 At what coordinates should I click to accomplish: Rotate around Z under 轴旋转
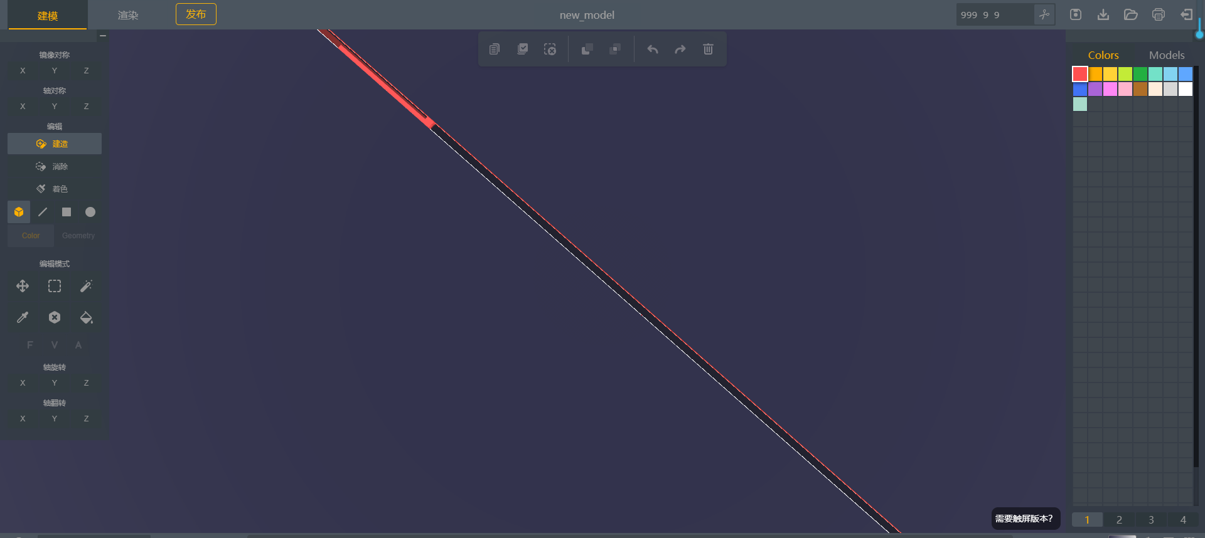[86, 383]
